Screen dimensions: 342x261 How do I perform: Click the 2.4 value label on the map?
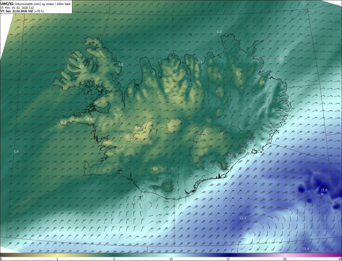pos(167,91)
